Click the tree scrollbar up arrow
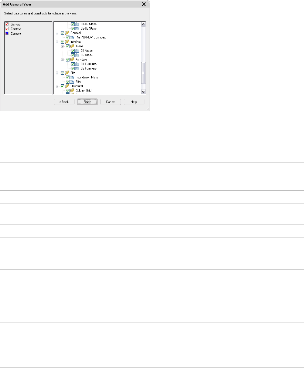 143,24
